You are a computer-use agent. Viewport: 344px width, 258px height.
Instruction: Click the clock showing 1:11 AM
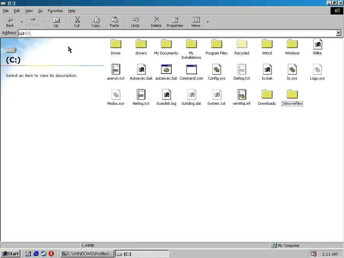(330, 254)
